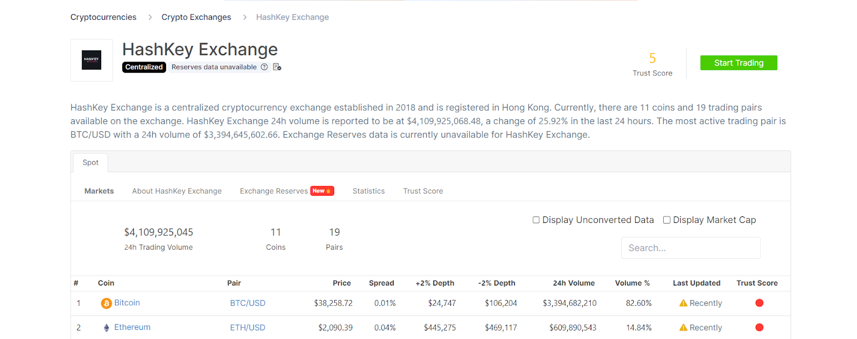857x339 pixels.
Task: Click the 82.60% volume percentage
Action: [638, 303]
